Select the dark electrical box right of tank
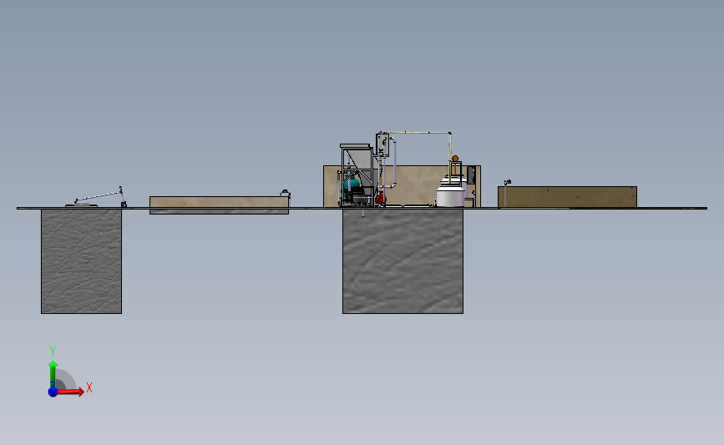The width and height of the screenshot is (724, 445). [x=471, y=175]
